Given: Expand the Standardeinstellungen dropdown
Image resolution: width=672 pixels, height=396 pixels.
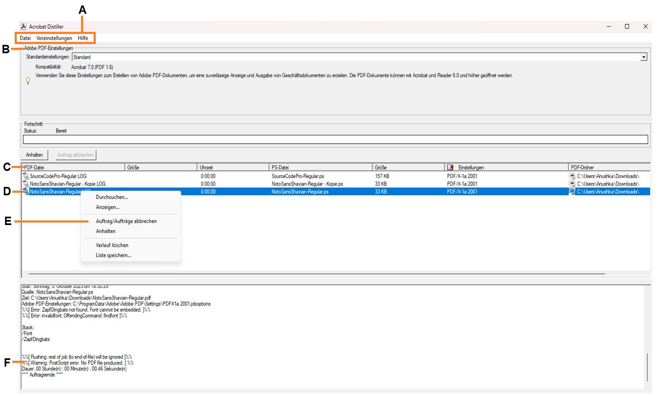Looking at the screenshot, I should 643,57.
